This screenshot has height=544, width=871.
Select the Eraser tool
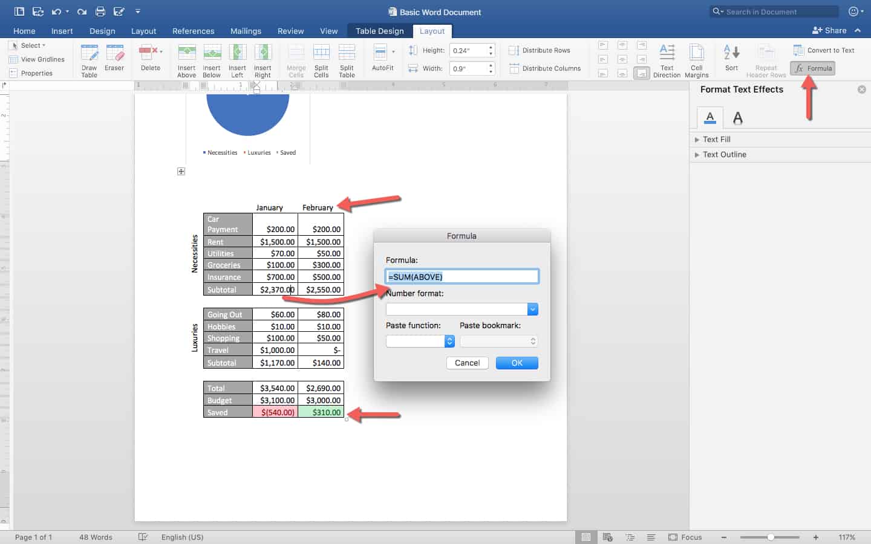(114, 60)
